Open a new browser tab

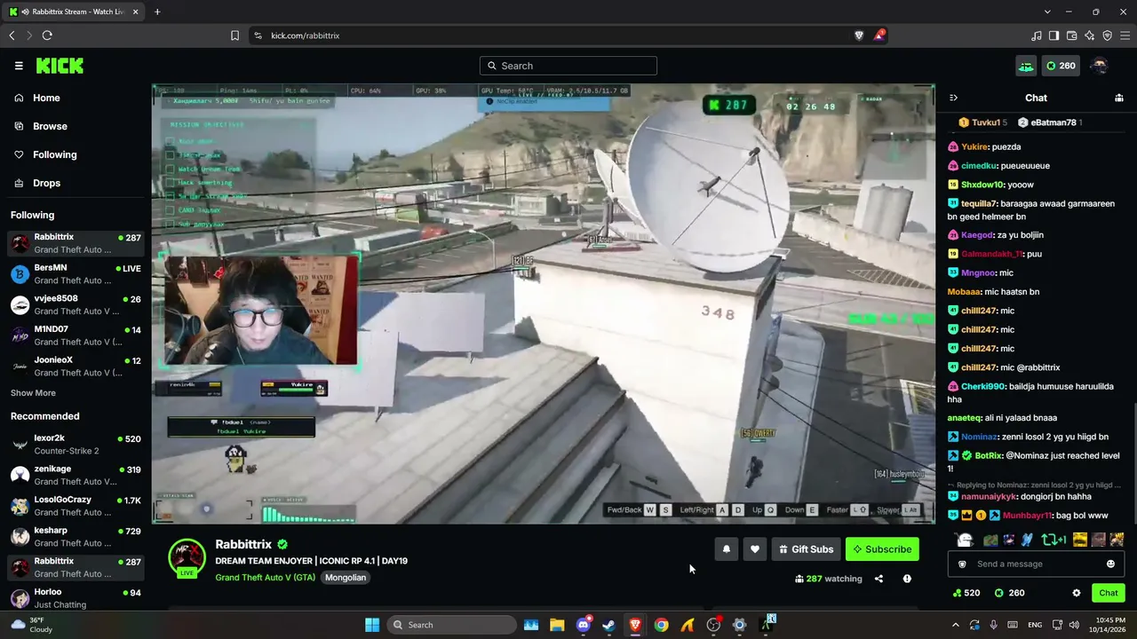pos(157,12)
